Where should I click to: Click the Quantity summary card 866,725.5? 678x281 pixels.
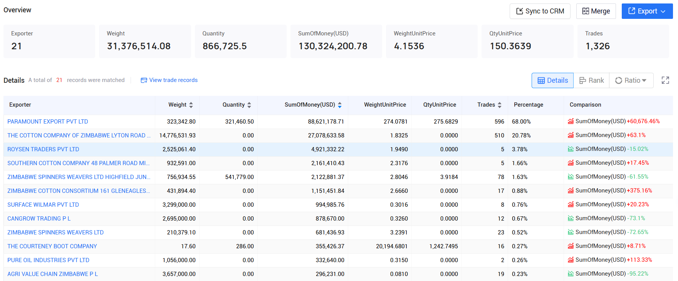click(241, 41)
